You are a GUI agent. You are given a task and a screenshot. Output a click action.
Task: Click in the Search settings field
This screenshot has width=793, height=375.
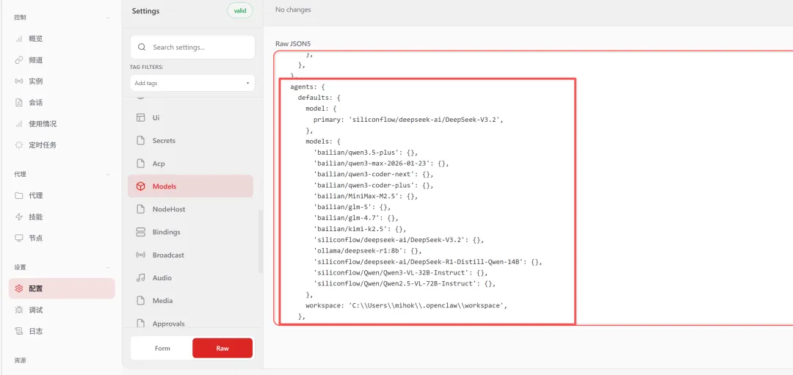[x=192, y=47]
